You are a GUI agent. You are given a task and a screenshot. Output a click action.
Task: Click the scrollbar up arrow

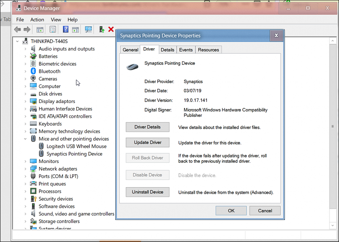coord(333,41)
